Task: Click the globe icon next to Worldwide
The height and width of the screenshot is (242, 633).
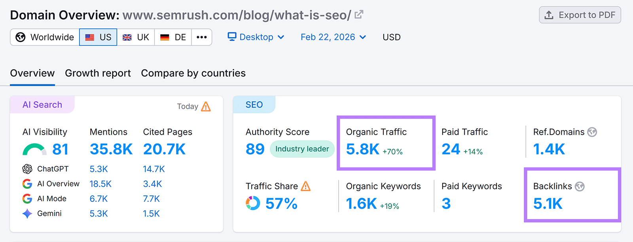Action: pyautogui.click(x=19, y=37)
